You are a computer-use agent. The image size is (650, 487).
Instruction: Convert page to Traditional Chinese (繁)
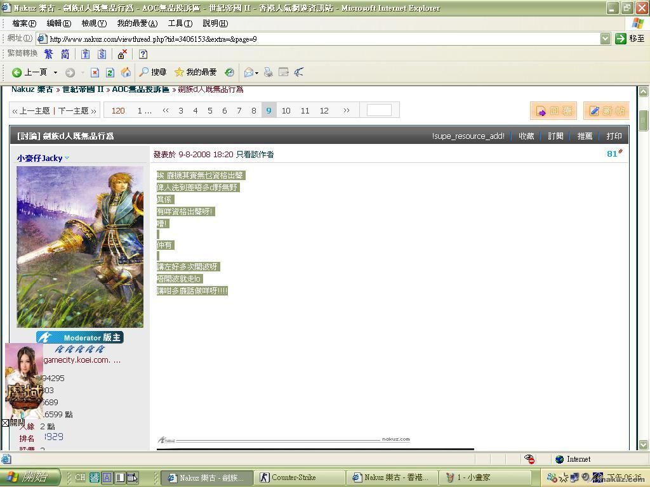[48, 55]
